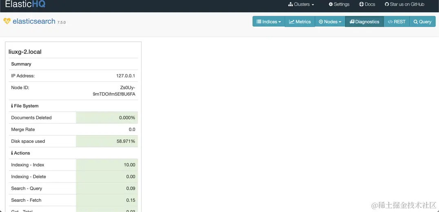The width and height of the screenshot is (439, 212).
Task: Open the Query tool
Action: 423,22
